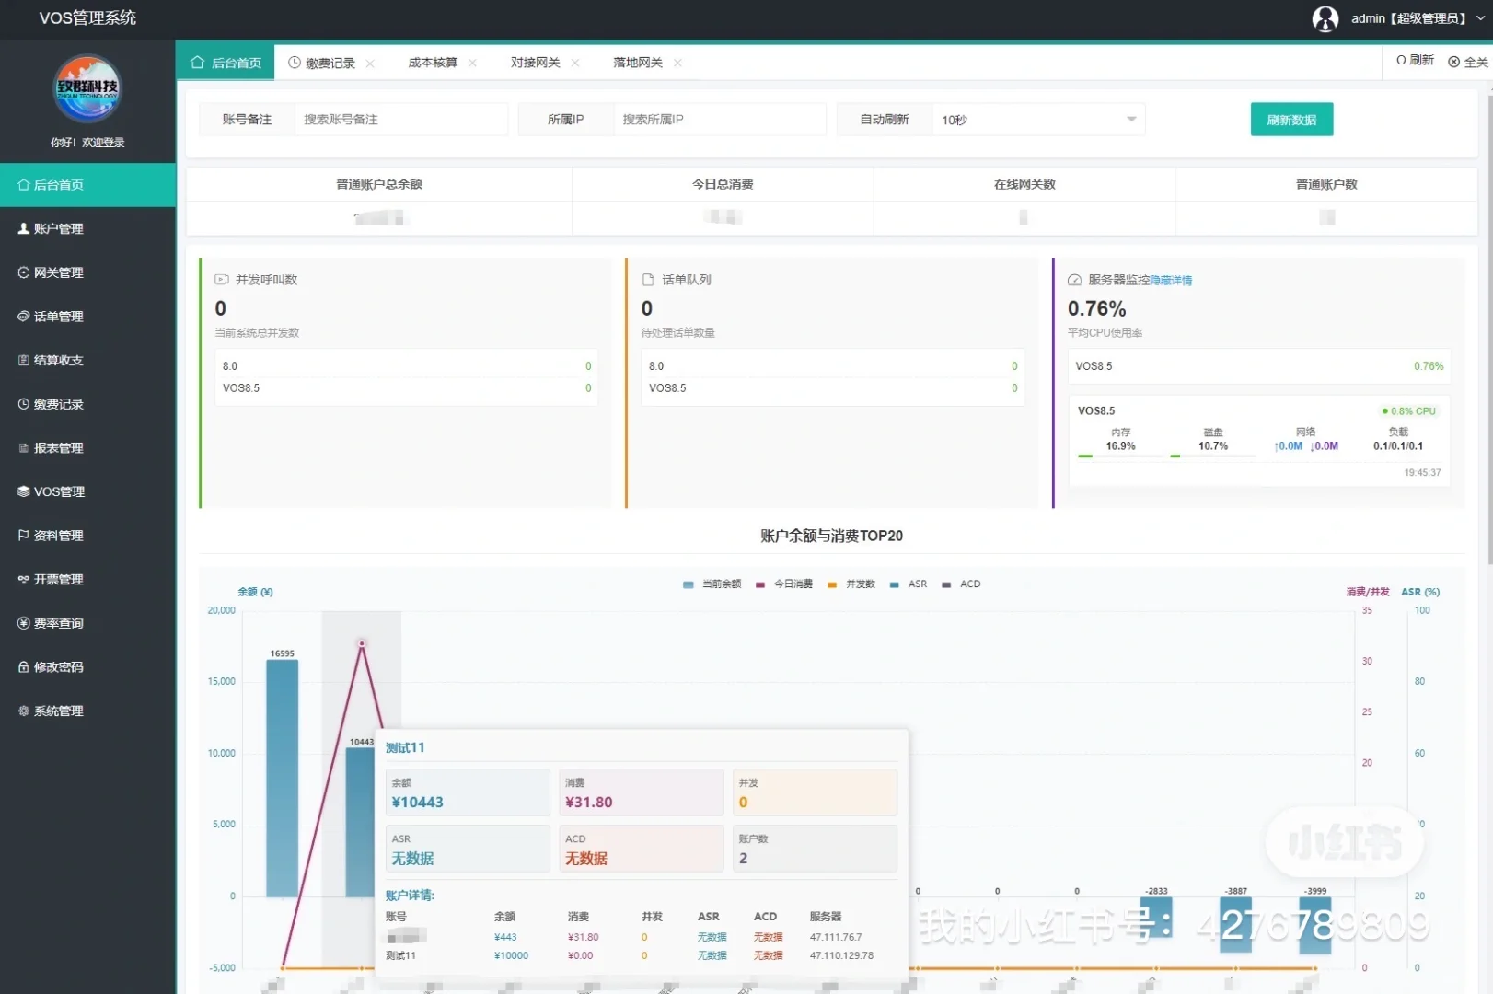Image resolution: width=1493 pixels, height=994 pixels.
Task: Toggle the ASR legend item
Action: pyautogui.click(x=909, y=584)
